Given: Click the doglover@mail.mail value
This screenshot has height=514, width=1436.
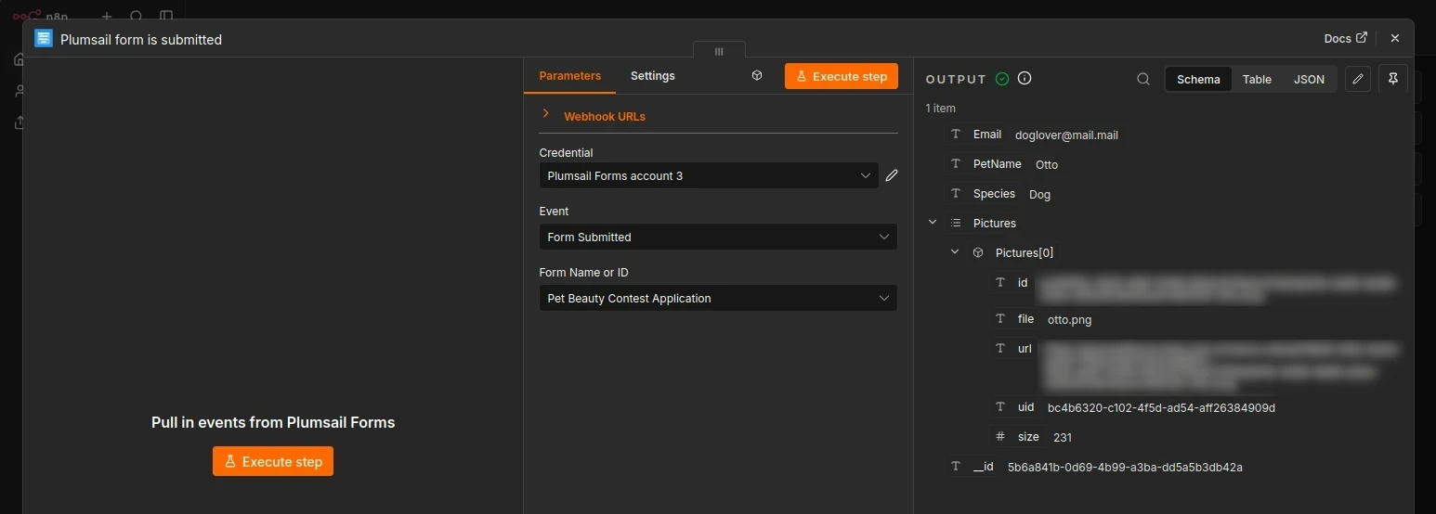Looking at the screenshot, I should click(1066, 135).
